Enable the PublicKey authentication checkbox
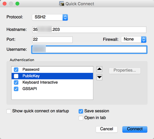This screenshot has width=154, height=139. (16, 76)
